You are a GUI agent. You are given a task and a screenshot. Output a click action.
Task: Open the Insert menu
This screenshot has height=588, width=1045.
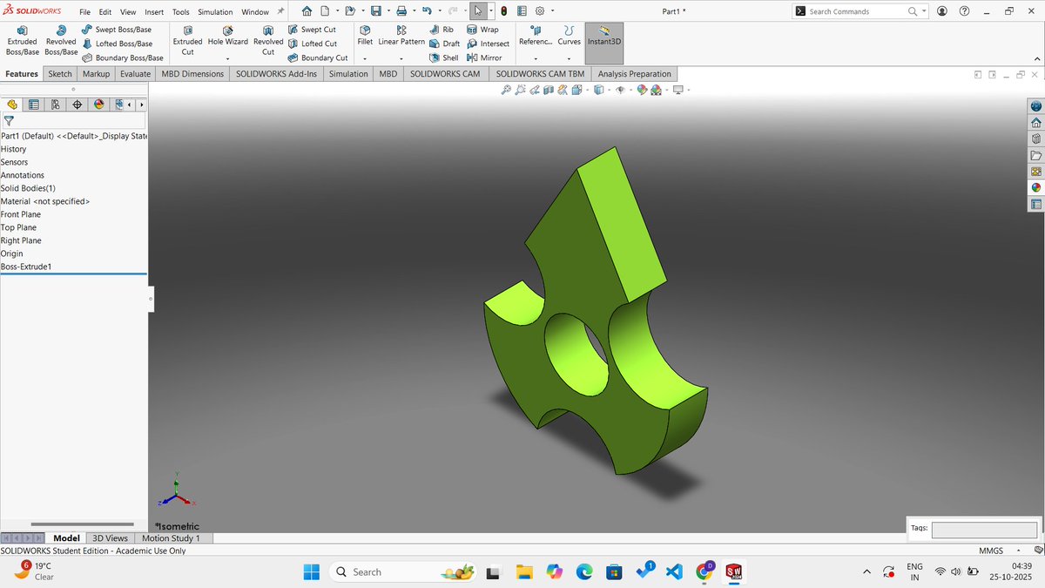pos(154,12)
